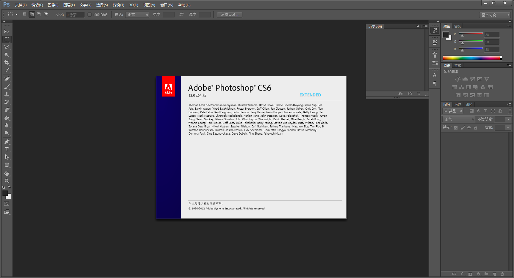
Task: Toggle lock all layer icon
Action: point(476,128)
